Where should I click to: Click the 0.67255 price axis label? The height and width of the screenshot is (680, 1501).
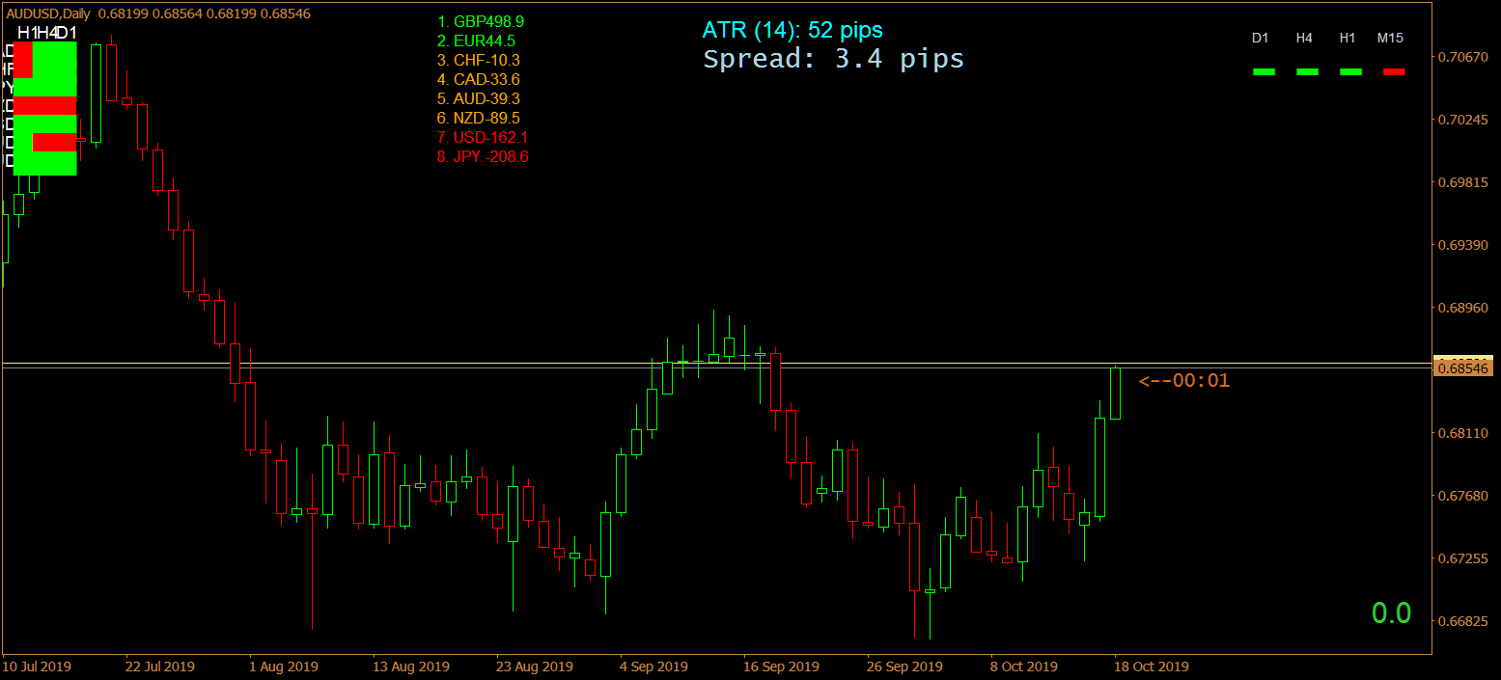coord(1463,559)
